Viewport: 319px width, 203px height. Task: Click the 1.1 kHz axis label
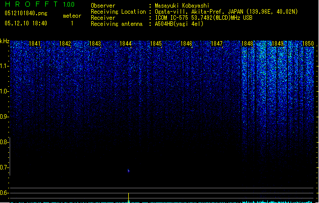pyautogui.click(x=4, y=66)
